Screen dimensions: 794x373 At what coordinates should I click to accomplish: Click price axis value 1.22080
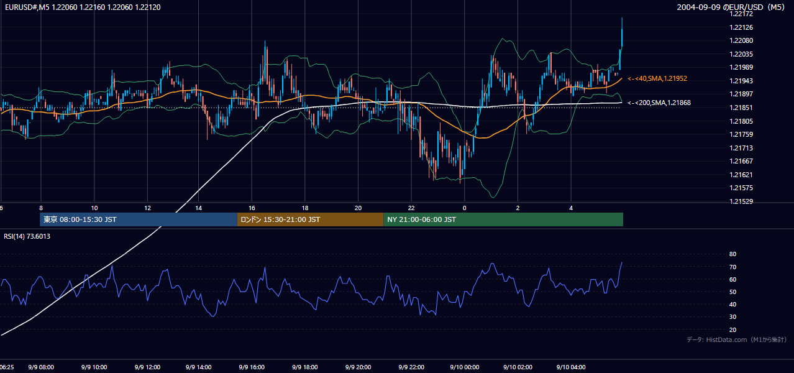pos(741,40)
